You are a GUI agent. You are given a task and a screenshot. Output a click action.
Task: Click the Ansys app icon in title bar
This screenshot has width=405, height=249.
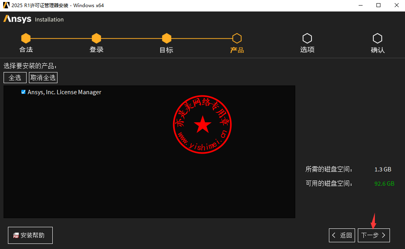point(6,5)
